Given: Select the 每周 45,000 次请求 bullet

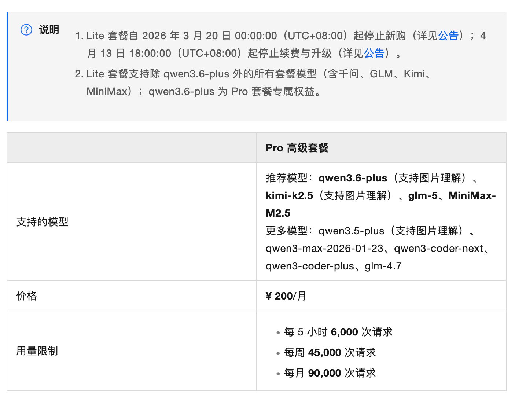Looking at the screenshot, I should (x=330, y=352).
